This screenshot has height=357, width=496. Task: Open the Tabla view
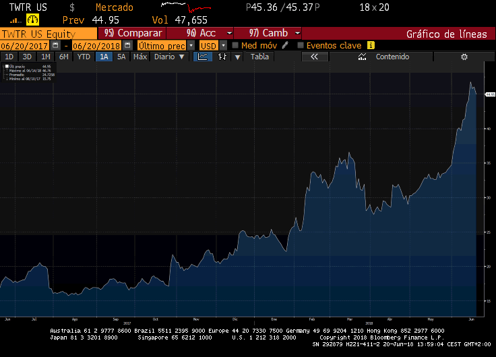[259, 57]
